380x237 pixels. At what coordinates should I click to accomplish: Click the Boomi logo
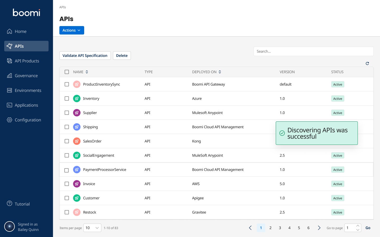click(x=26, y=13)
